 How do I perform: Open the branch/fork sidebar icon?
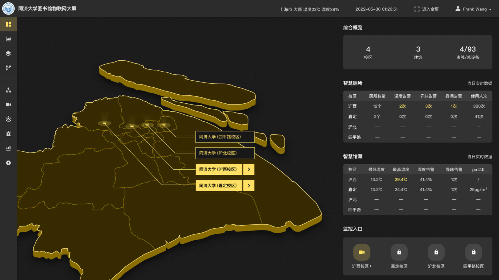8,68
